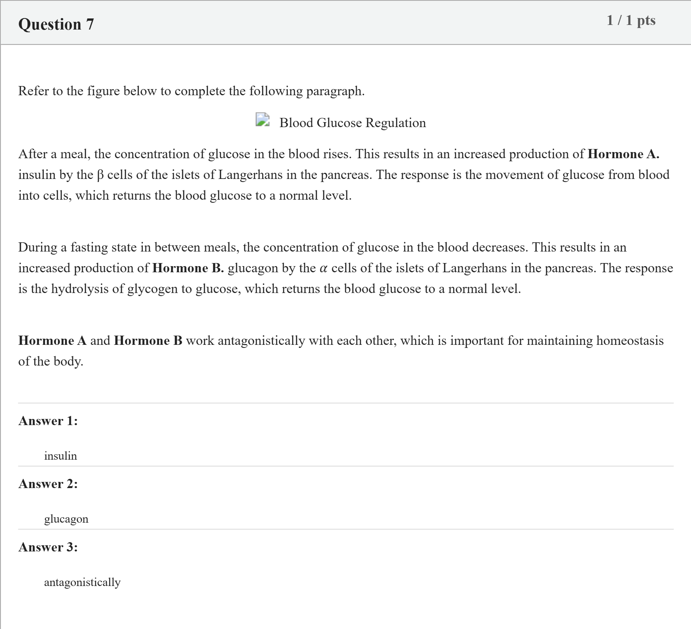The height and width of the screenshot is (629, 691).
Task: Click the first bold Hormone A. blank
Action: point(623,154)
